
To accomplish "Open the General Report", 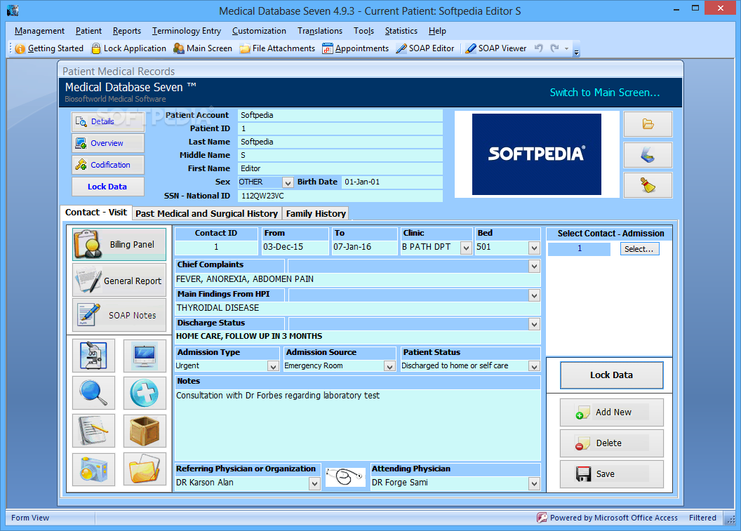I will pyautogui.click(x=119, y=281).
